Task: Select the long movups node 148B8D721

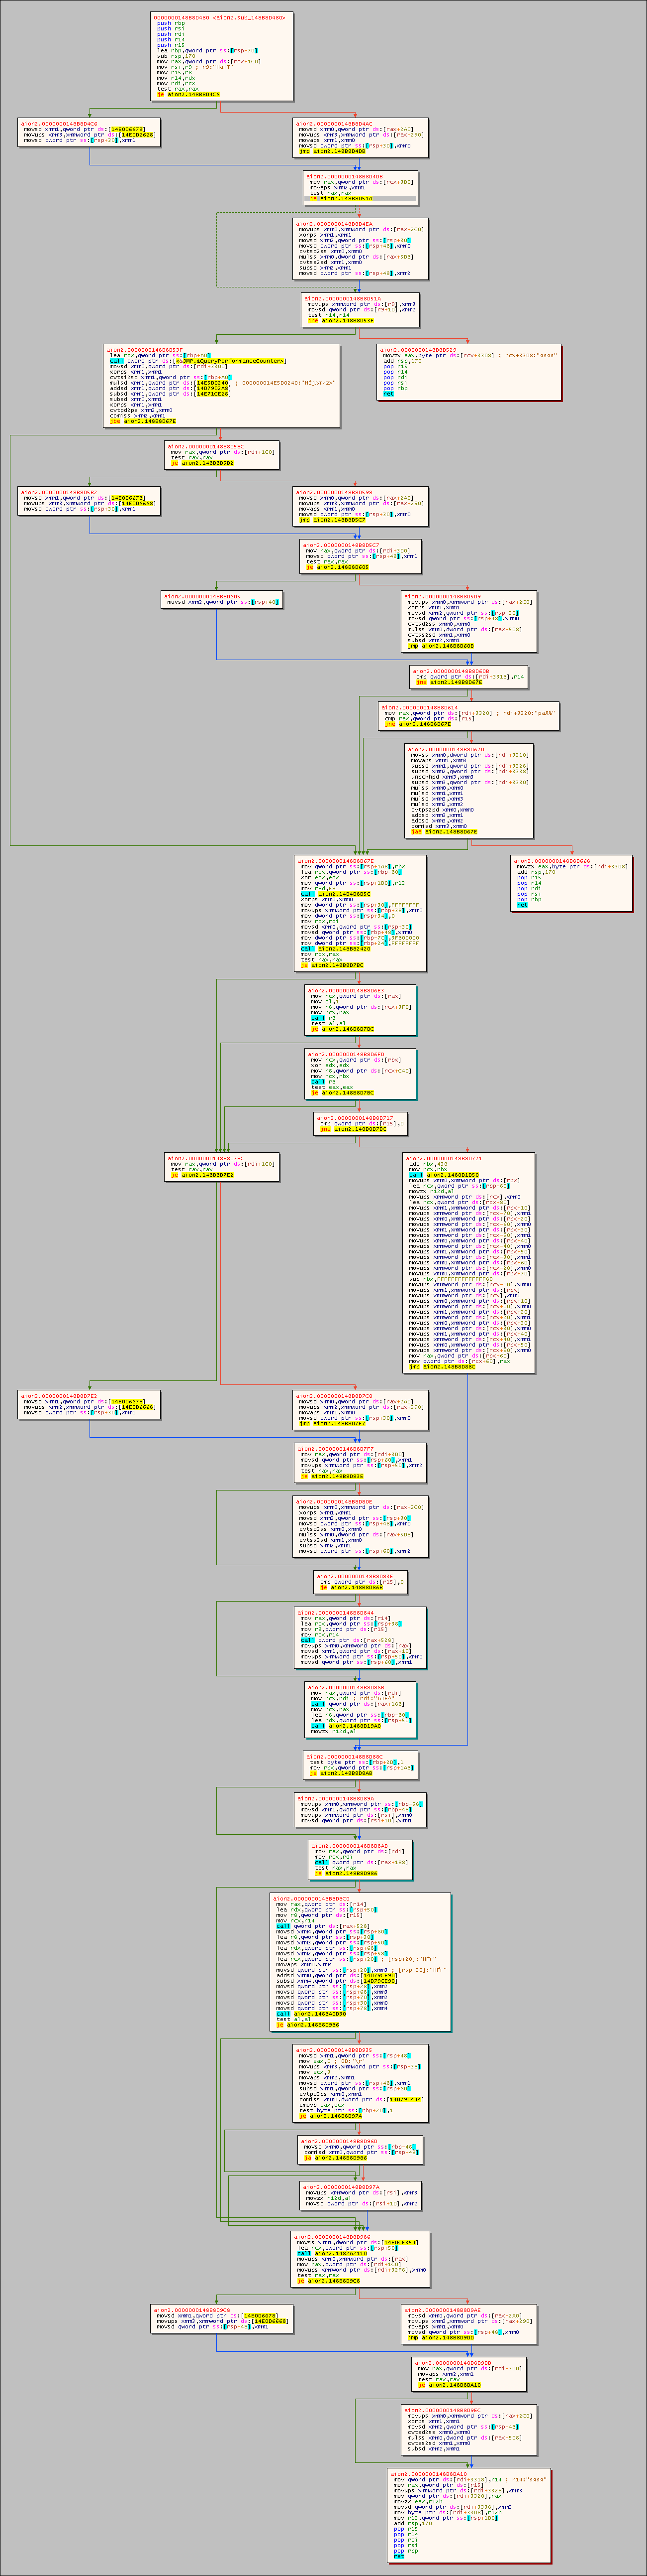Action: [x=469, y=1262]
